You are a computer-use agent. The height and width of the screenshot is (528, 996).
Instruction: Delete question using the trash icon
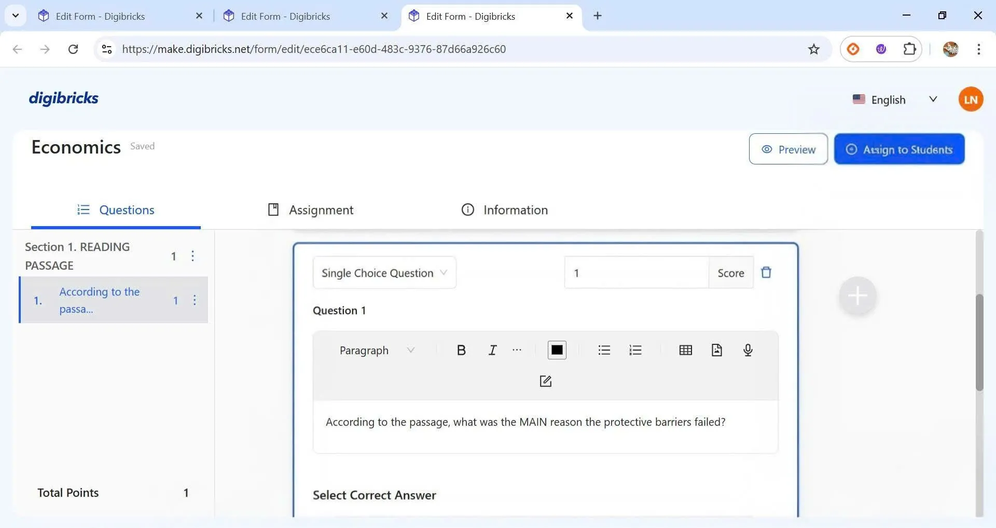coord(766,272)
